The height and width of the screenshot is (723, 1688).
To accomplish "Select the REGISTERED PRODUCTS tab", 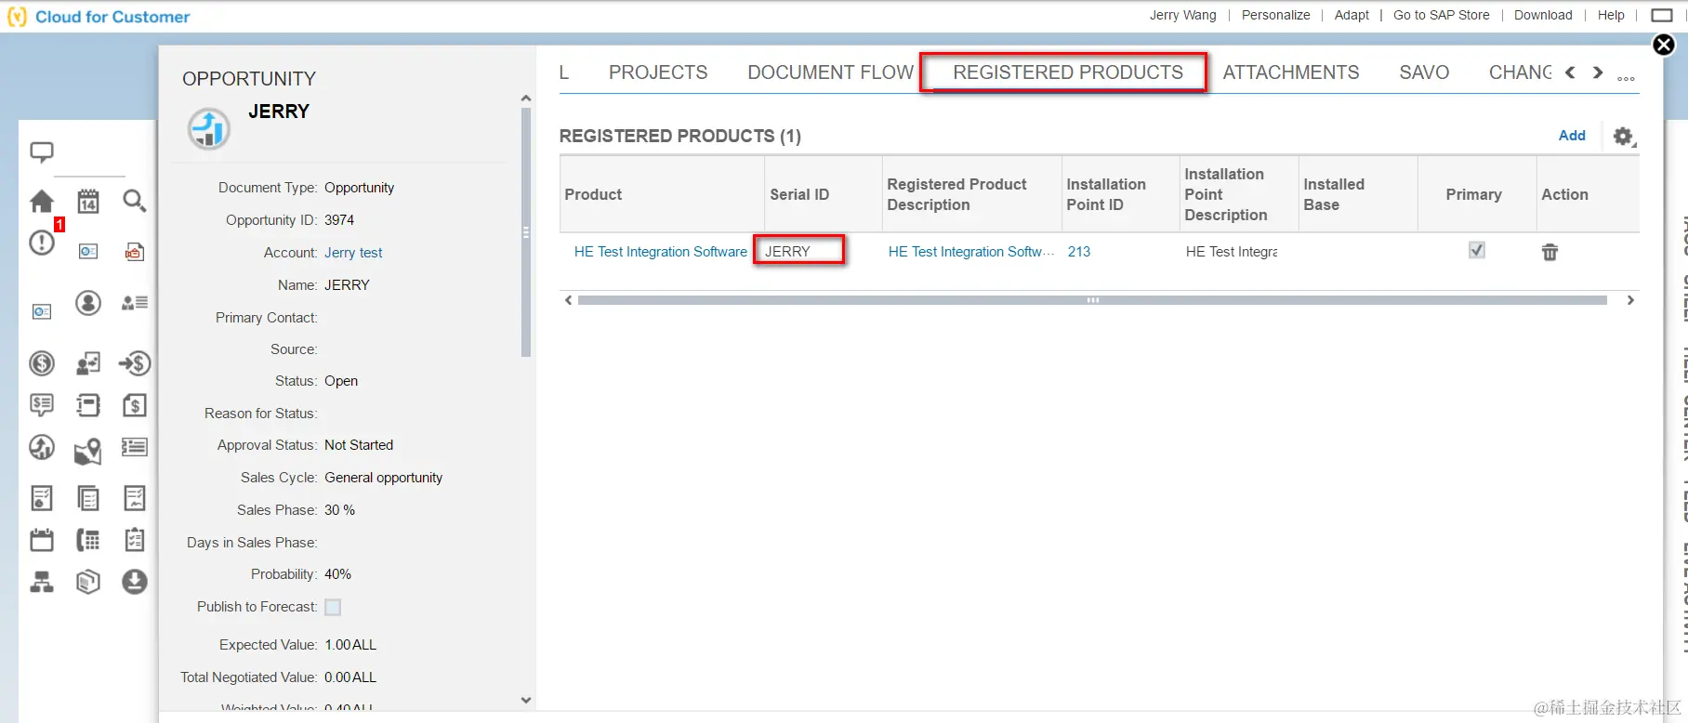I will (1068, 72).
